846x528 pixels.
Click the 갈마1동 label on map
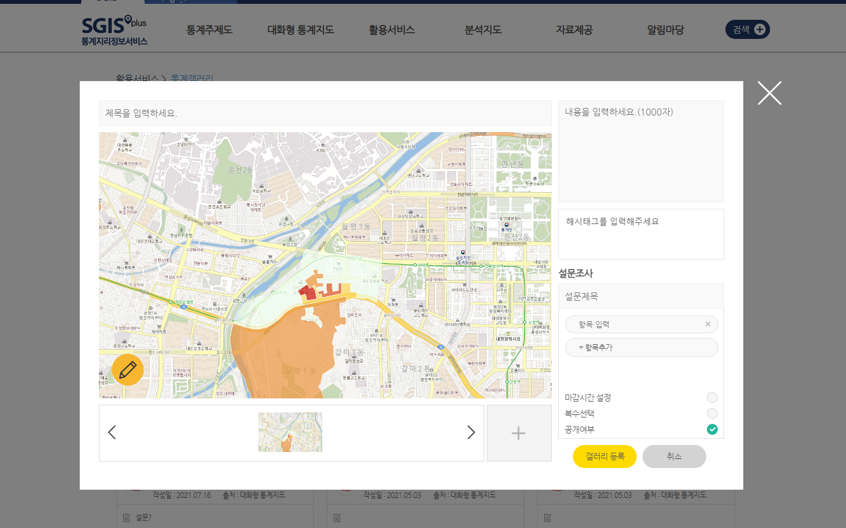pyautogui.click(x=349, y=352)
